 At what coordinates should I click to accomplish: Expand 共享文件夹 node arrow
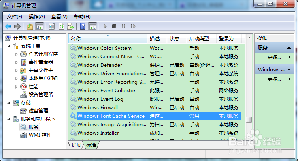pos(16,70)
